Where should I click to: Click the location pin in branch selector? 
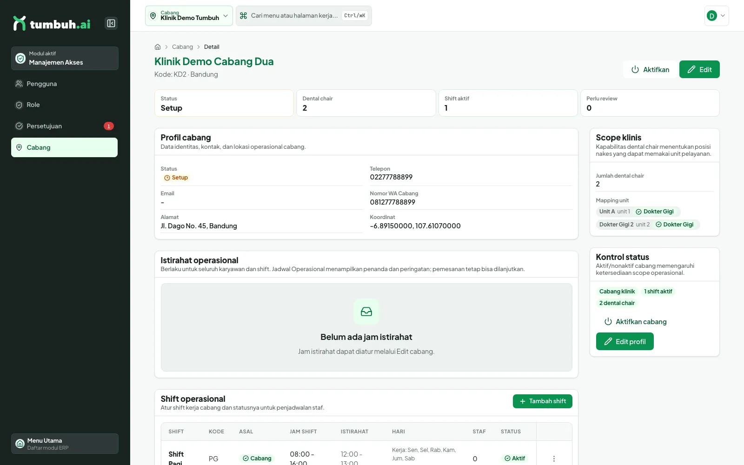(x=153, y=16)
